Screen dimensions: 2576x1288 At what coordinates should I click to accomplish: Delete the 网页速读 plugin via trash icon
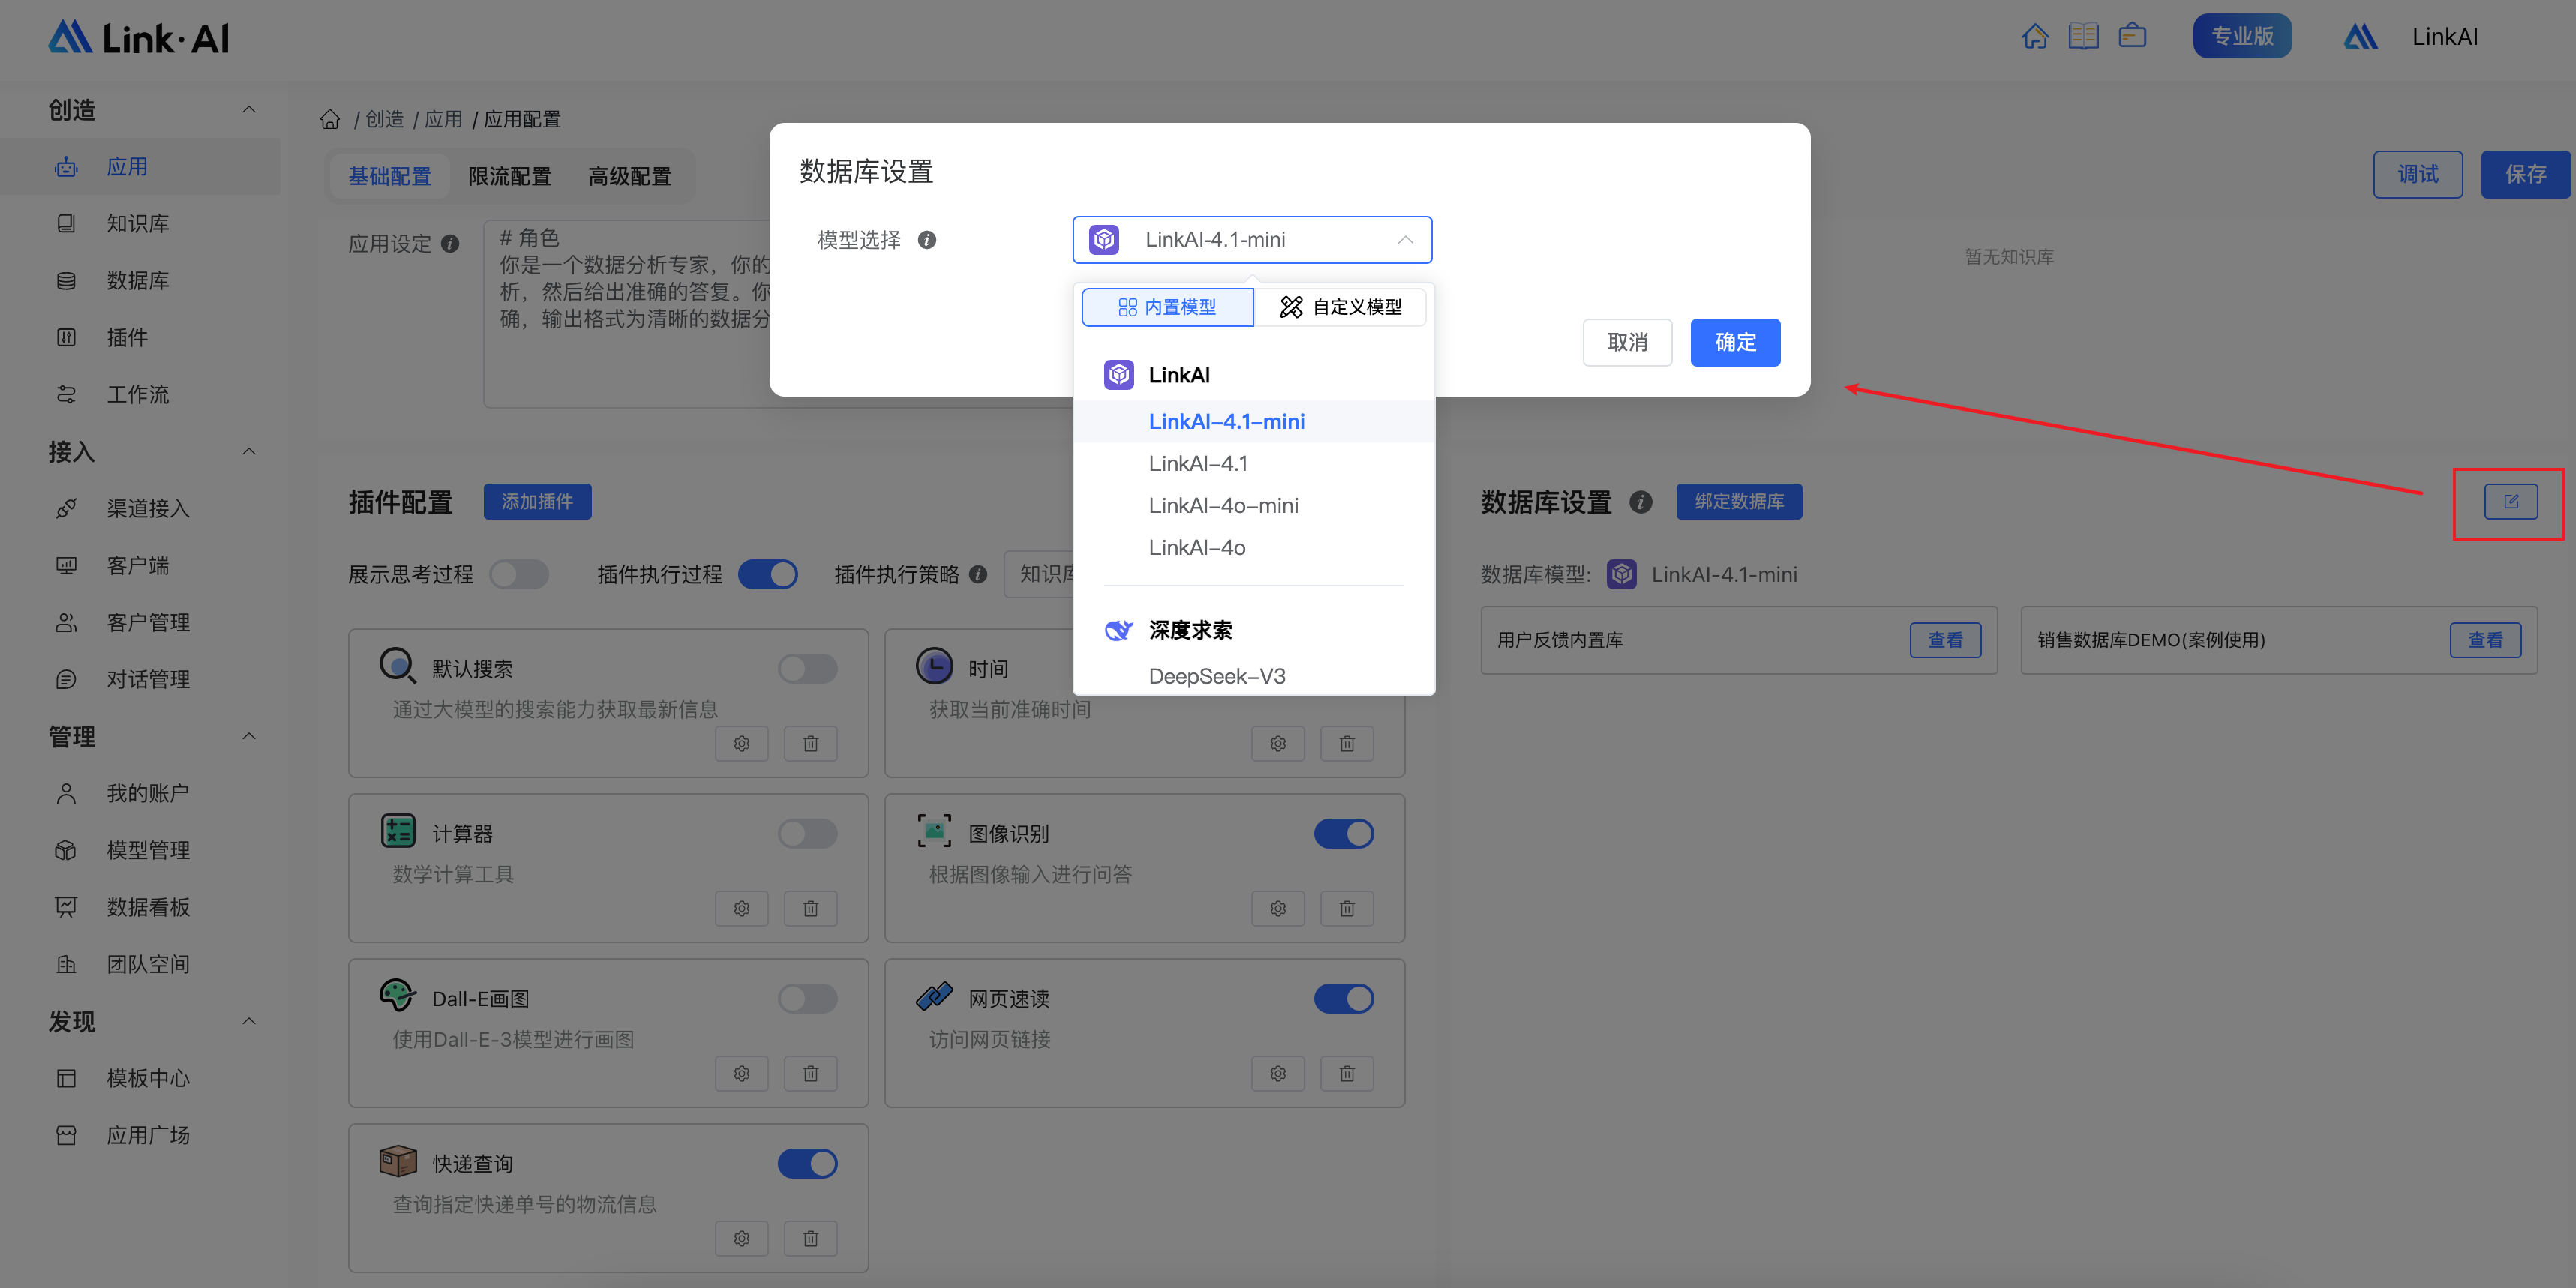point(1347,1073)
